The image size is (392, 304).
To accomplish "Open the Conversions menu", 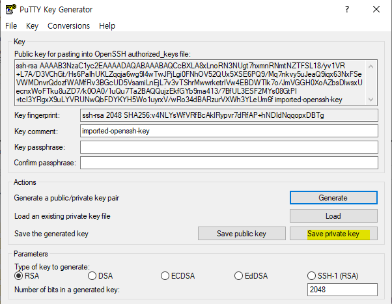I will 69,26.
